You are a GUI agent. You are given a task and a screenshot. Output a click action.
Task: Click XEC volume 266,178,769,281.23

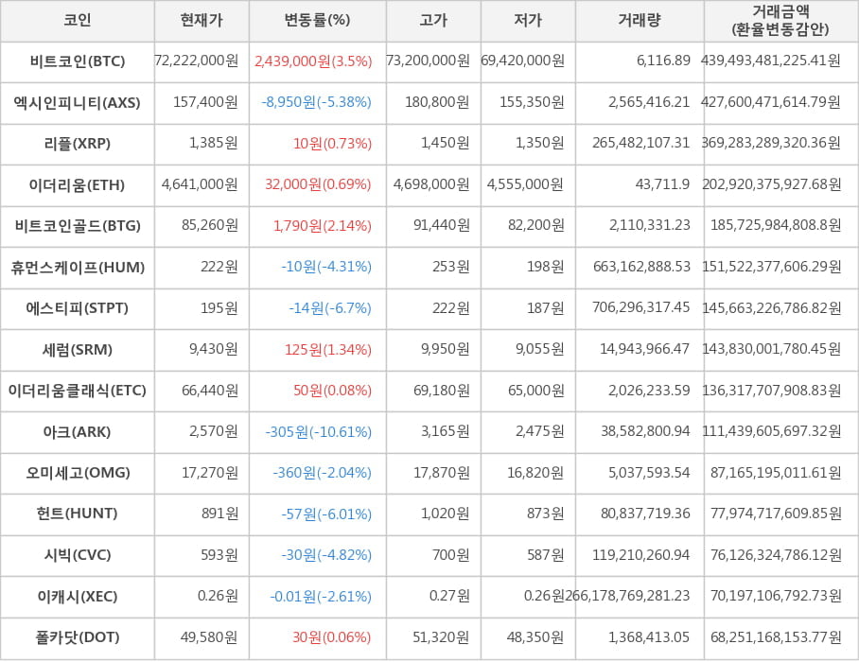(628, 596)
